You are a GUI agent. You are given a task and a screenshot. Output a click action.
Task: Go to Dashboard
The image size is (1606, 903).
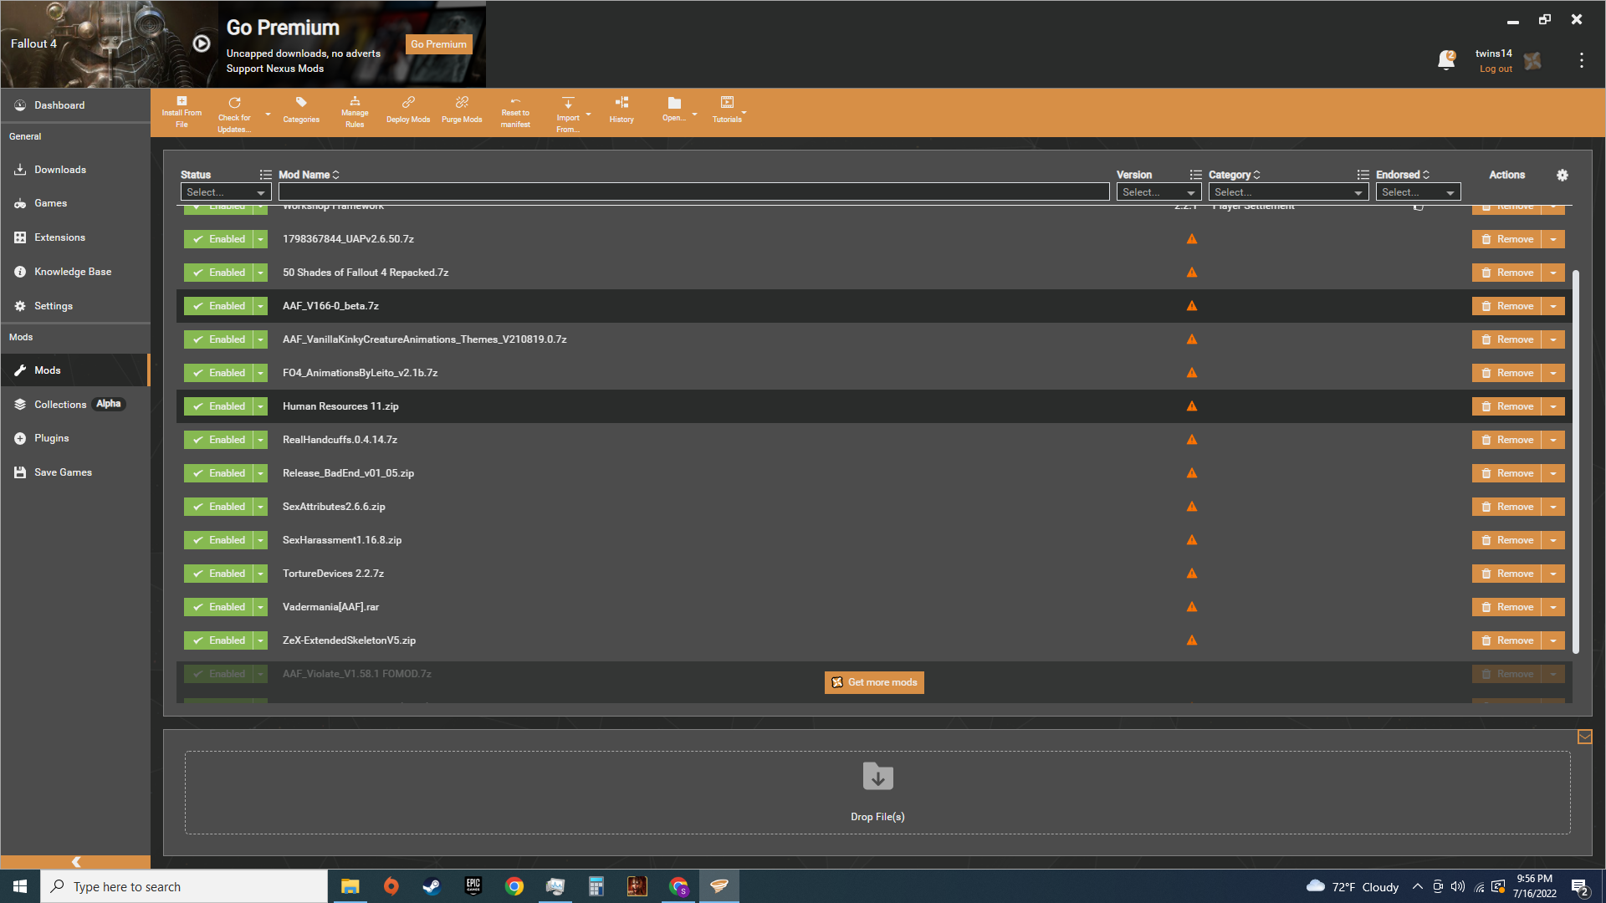75,105
